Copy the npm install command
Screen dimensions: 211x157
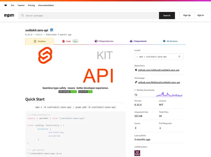(x=179, y=56)
